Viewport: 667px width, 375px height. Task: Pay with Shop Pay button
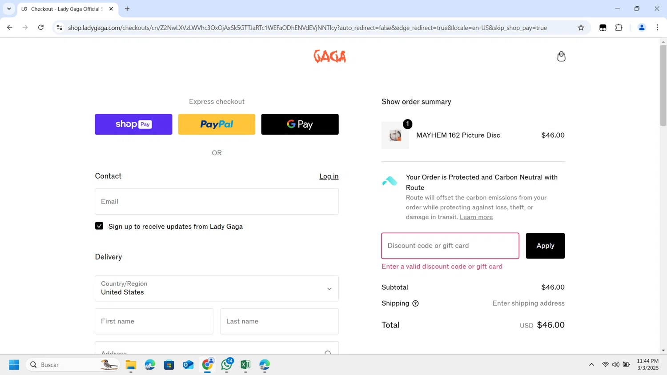(133, 124)
